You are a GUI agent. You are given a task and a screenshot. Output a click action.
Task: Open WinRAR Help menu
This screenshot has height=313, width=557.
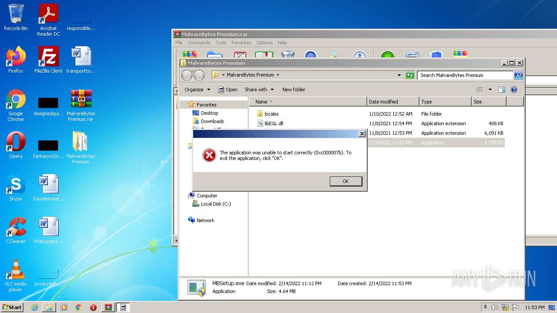(x=282, y=43)
